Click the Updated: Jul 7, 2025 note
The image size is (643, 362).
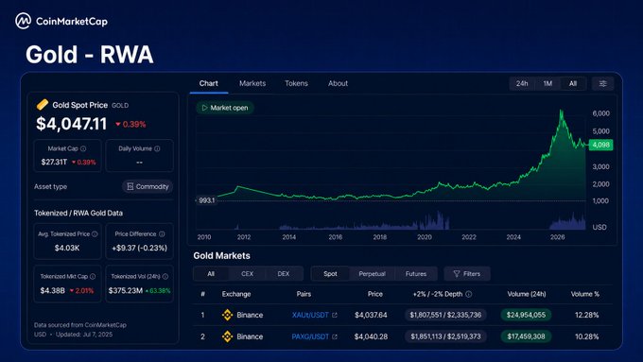click(84, 335)
